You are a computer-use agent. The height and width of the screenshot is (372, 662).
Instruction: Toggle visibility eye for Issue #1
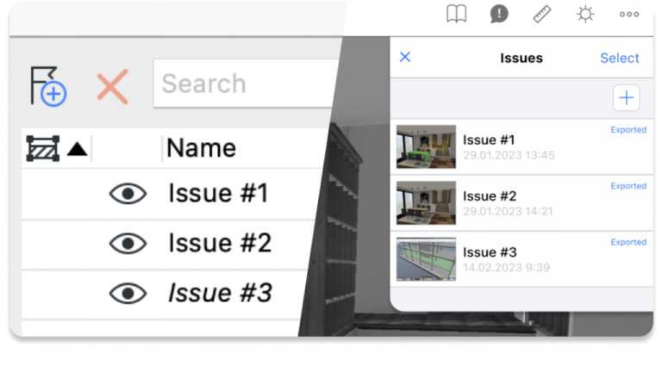coord(128,194)
